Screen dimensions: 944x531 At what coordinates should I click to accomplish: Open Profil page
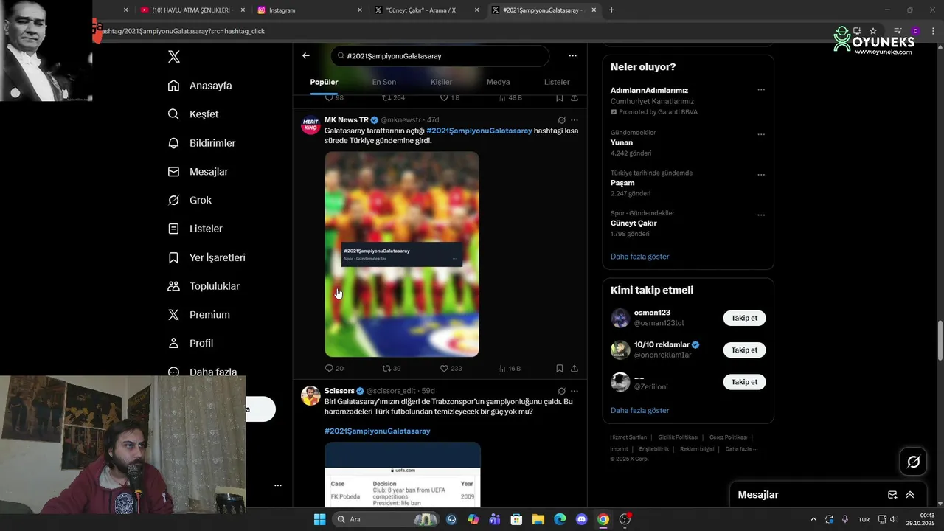190,344
